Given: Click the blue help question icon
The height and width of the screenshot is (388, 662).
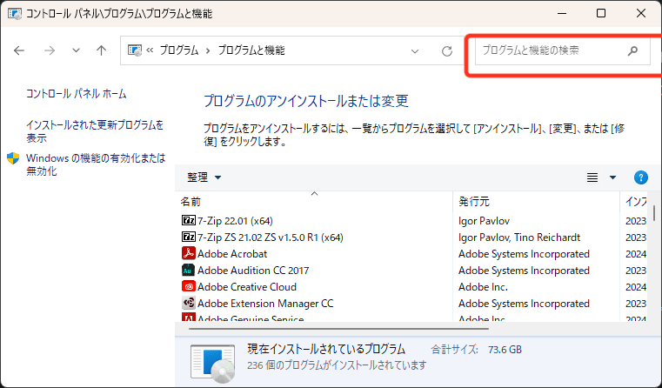Looking at the screenshot, I should click(x=641, y=177).
